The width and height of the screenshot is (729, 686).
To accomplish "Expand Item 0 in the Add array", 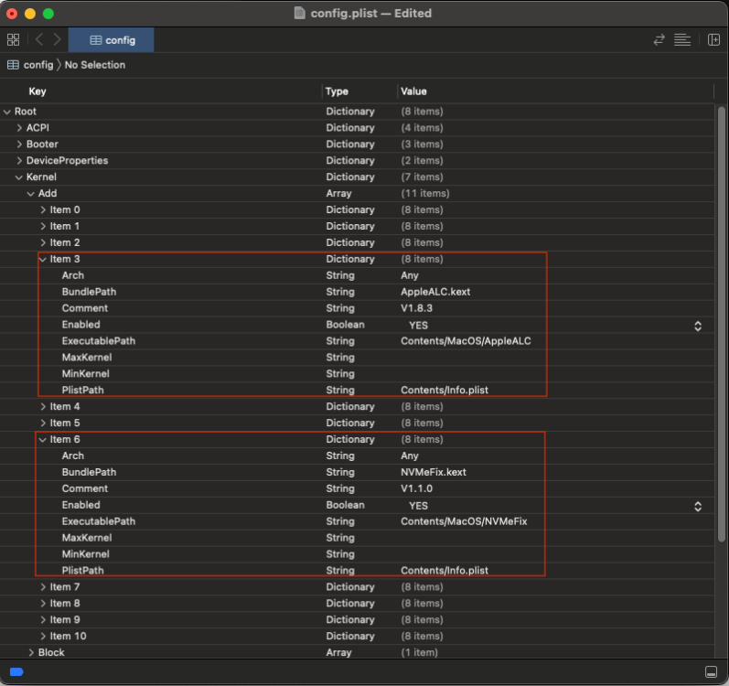I will coord(43,209).
